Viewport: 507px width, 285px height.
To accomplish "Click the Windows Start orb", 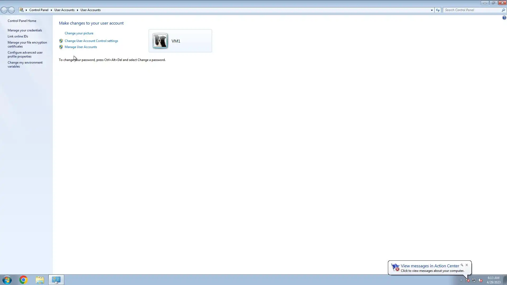I will 7,280.
